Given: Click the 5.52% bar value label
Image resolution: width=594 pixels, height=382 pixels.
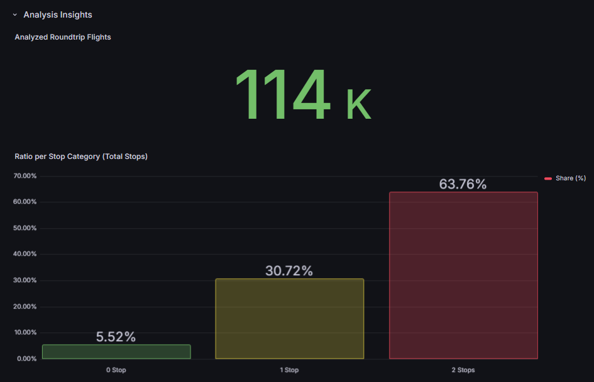Looking at the screenshot, I should [x=116, y=337].
